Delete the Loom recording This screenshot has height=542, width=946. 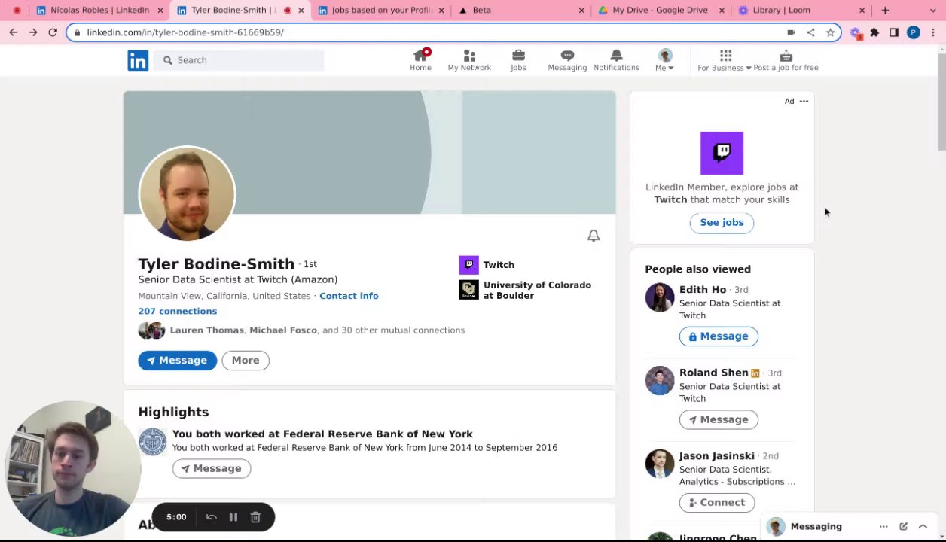(255, 517)
